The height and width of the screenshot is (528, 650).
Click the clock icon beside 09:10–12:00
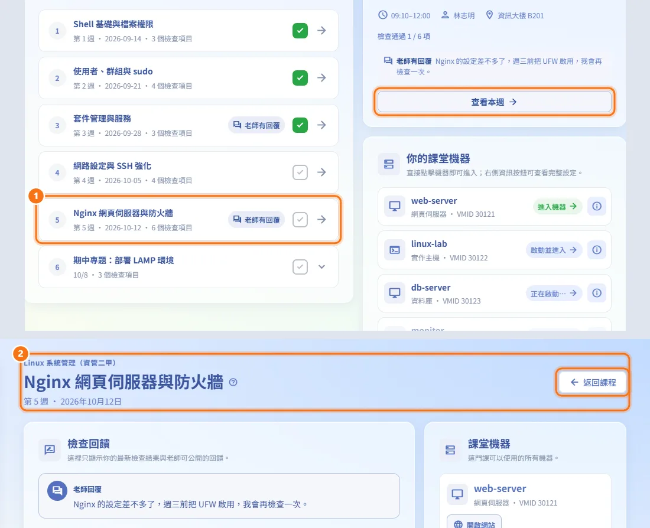tap(383, 15)
